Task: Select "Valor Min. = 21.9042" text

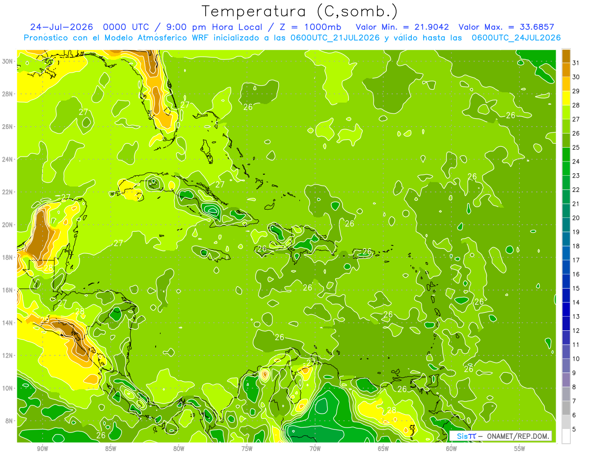Action: [x=402, y=27]
